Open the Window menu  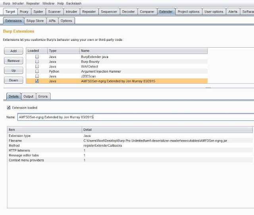tap(48, 4)
